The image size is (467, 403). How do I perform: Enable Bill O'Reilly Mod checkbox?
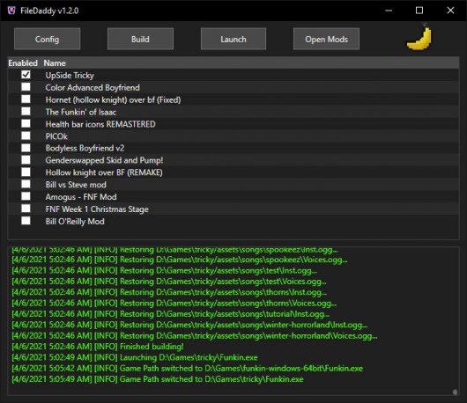tap(26, 221)
